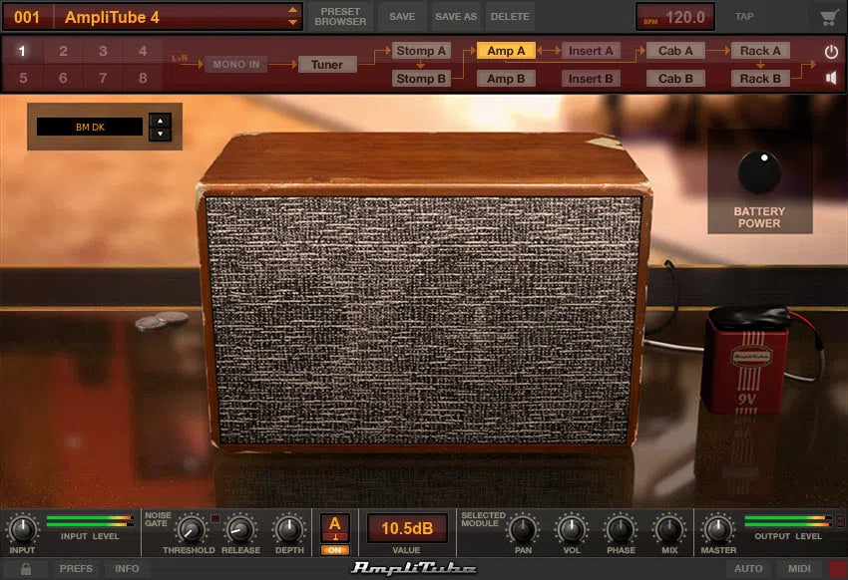Toggle the Stomp B module
This screenshot has width=848, height=580.
tap(421, 78)
